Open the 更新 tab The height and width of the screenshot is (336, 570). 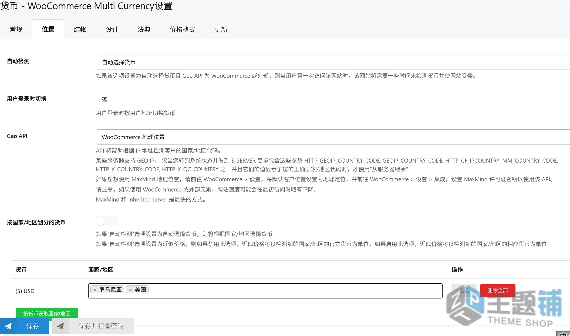(x=221, y=29)
